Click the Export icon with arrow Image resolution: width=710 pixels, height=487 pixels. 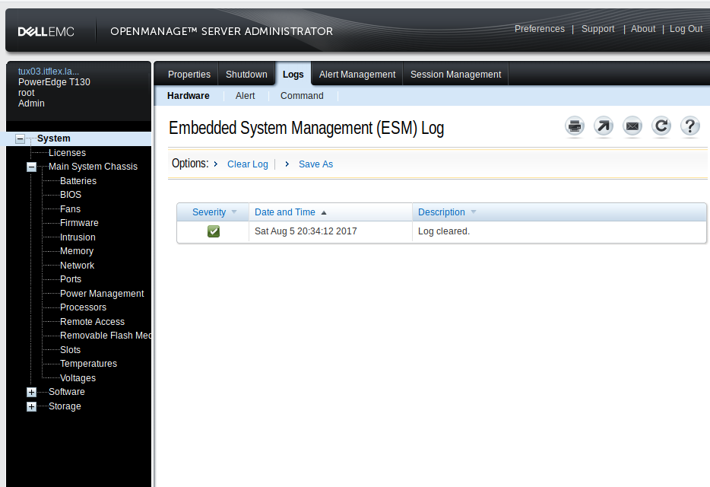pyautogui.click(x=604, y=126)
